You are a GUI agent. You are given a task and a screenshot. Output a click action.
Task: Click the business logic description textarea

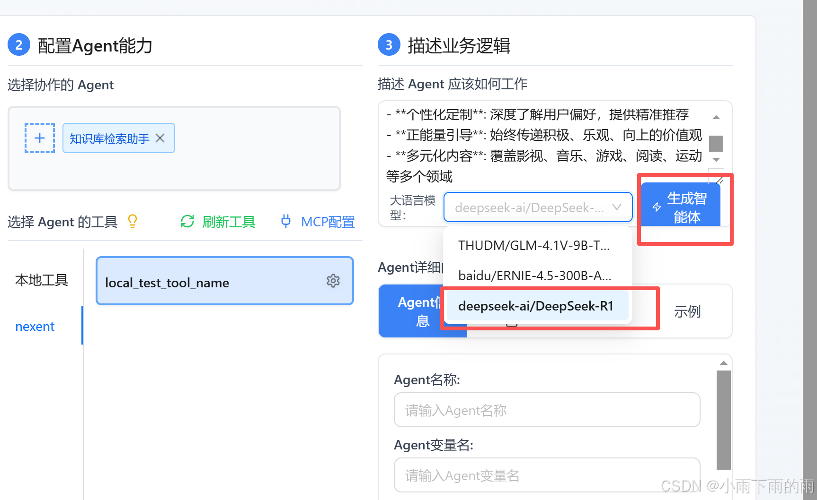[544, 145]
